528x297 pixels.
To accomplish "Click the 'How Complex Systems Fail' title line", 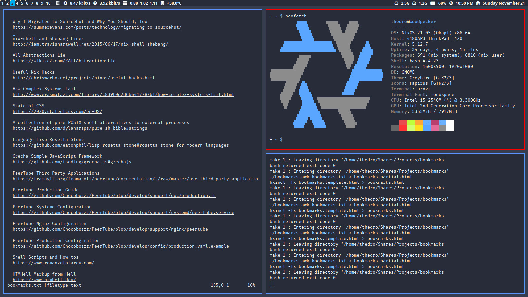I will tap(44, 89).
